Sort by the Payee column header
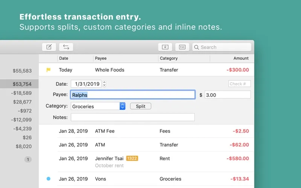301x188 pixels. pos(101,58)
